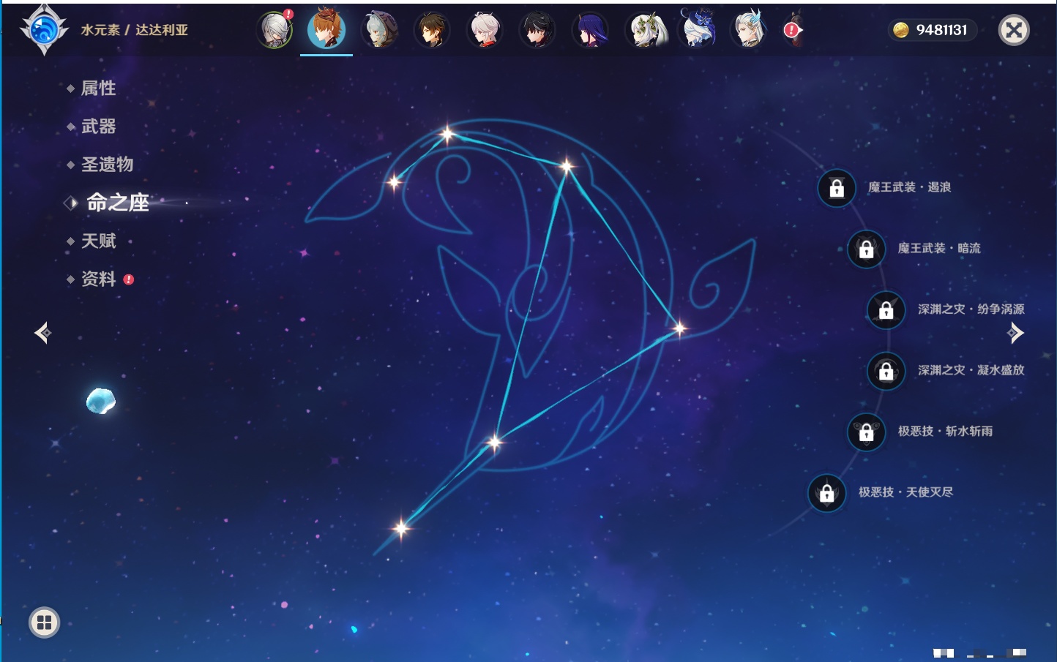Click lock icon beside 极恶技·天使灭尽

coord(826,493)
